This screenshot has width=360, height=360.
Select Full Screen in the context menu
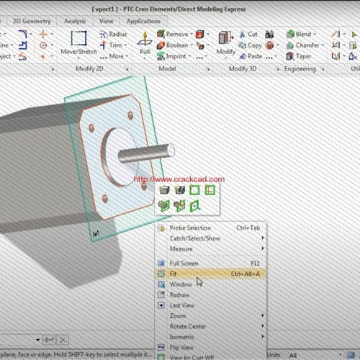click(210, 264)
